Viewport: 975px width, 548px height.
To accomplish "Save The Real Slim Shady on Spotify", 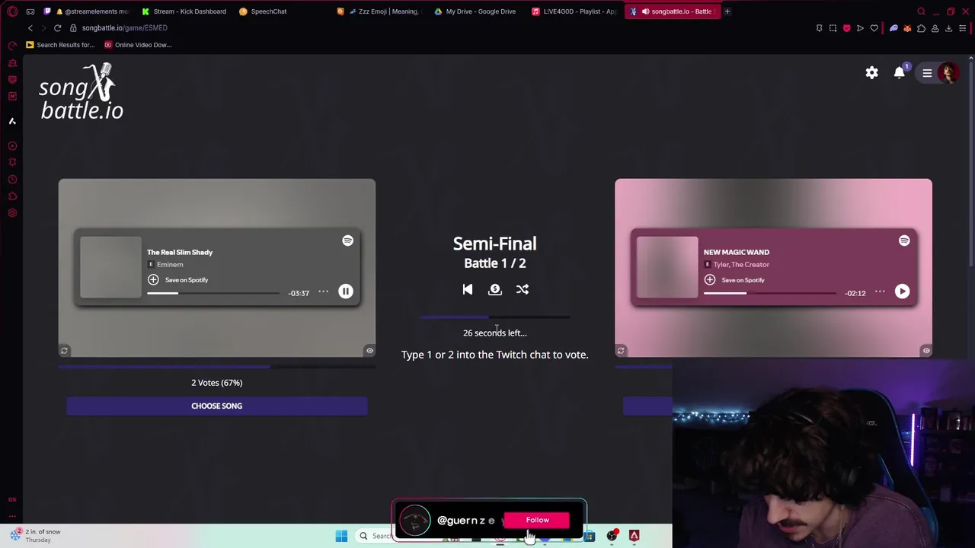I will point(178,280).
